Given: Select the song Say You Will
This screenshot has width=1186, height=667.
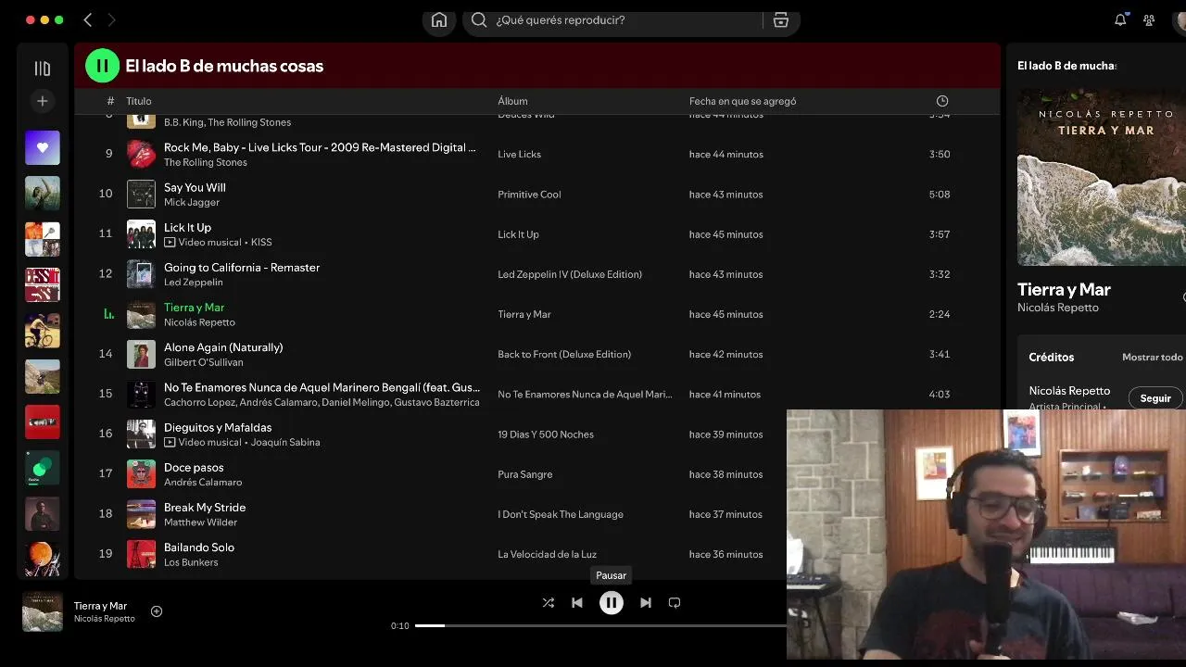Looking at the screenshot, I should pyautogui.click(x=195, y=187).
